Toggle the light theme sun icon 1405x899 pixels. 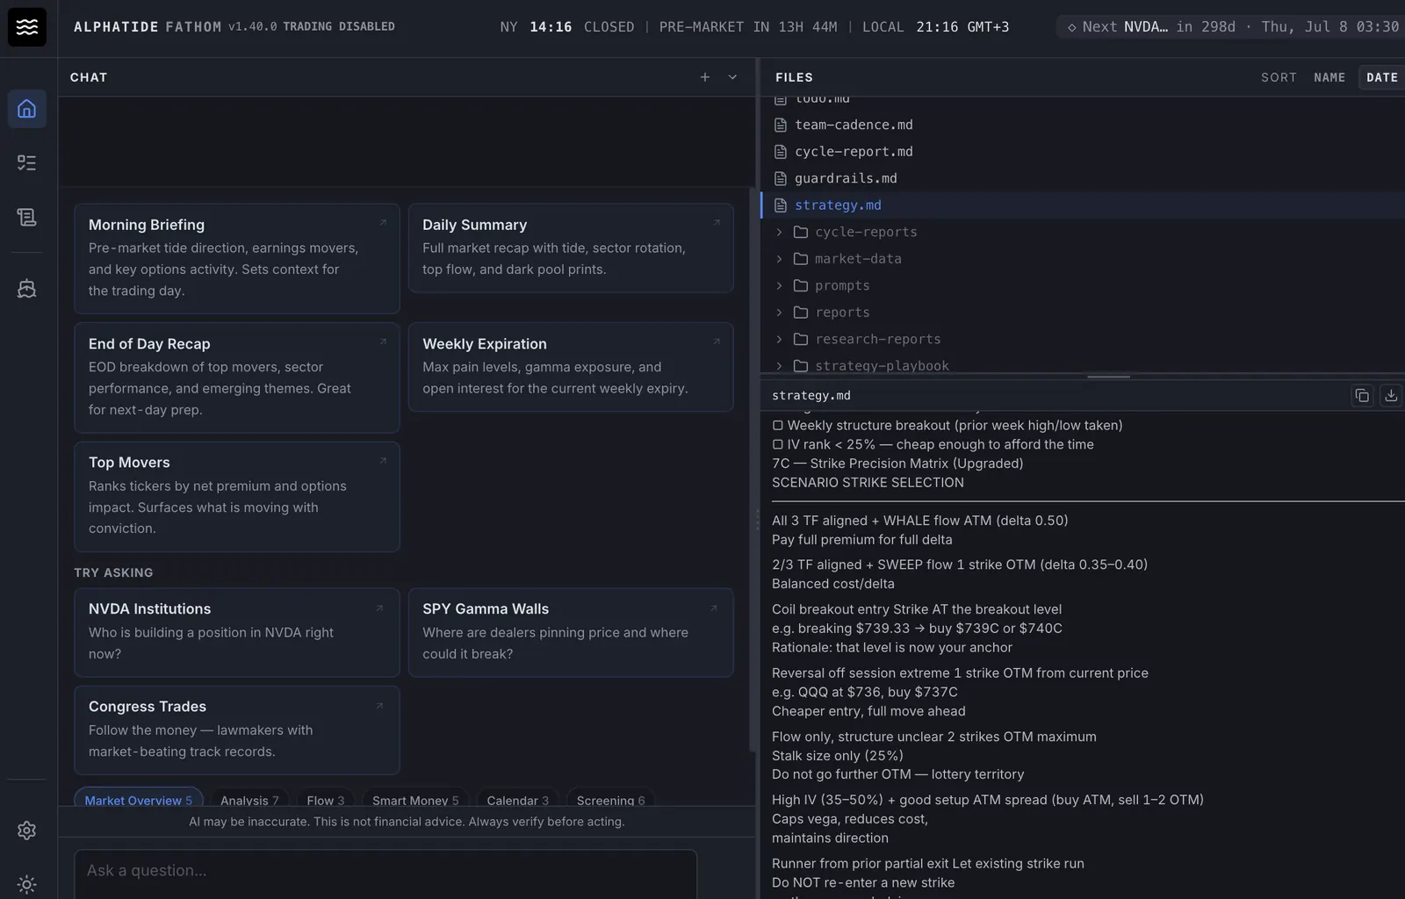click(27, 884)
